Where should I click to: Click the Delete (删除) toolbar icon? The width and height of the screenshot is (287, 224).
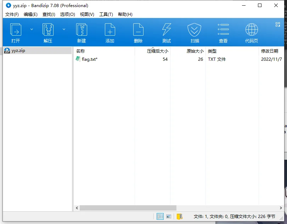[138, 33]
